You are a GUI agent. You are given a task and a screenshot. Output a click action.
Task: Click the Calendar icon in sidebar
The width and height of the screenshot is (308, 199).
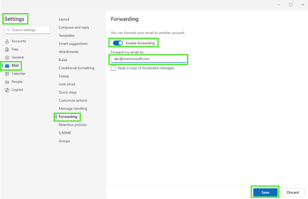[x=7, y=74]
